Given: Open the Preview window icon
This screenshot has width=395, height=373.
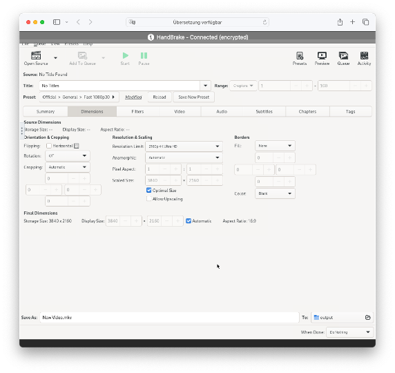Looking at the screenshot, I should 322,55.
